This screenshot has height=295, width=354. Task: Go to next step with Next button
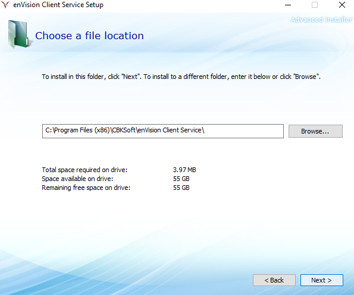(x=322, y=280)
